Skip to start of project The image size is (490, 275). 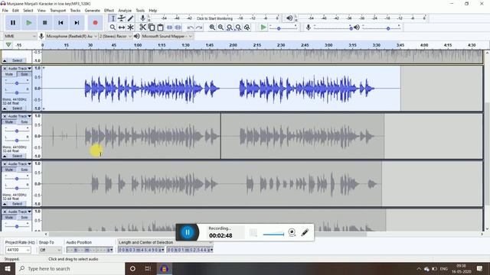(60, 23)
